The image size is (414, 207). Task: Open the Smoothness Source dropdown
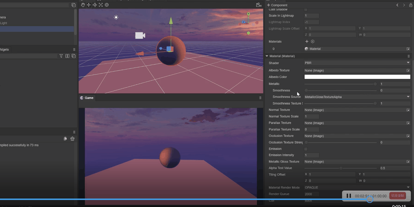357,97
